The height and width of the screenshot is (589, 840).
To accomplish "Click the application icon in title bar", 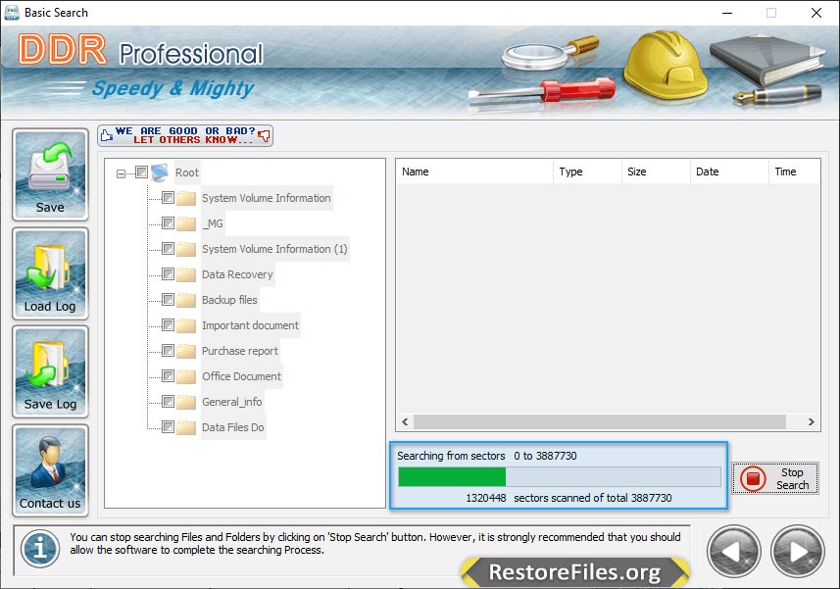I will coord(11,13).
